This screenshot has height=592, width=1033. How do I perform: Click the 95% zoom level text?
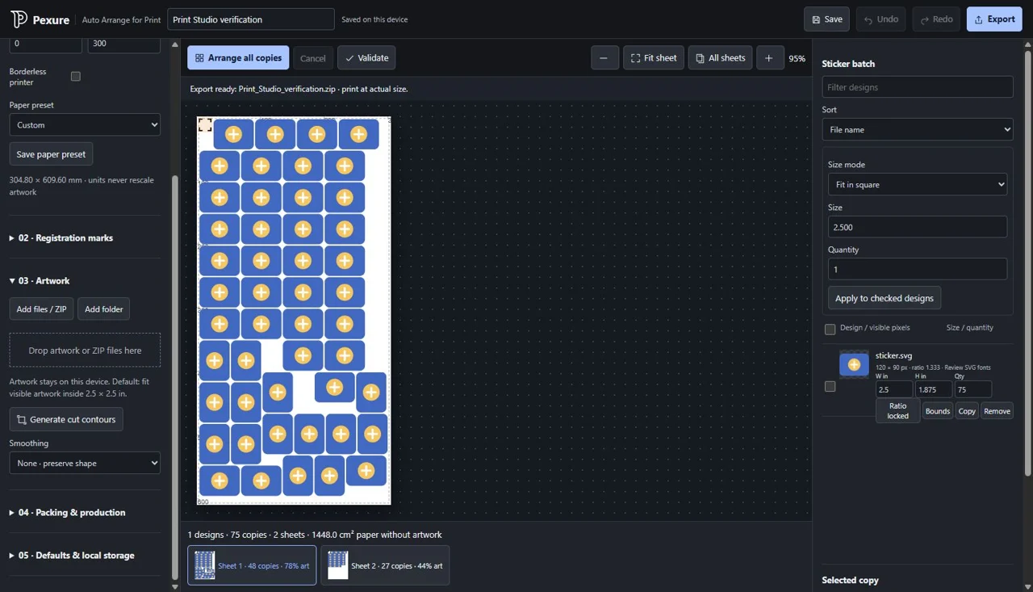click(x=797, y=59)
